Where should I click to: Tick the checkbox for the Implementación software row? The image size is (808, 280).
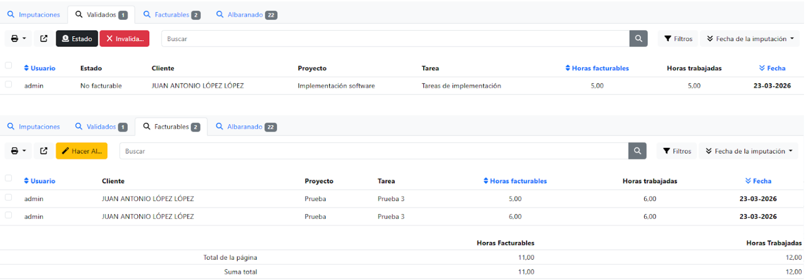[8, 85]
